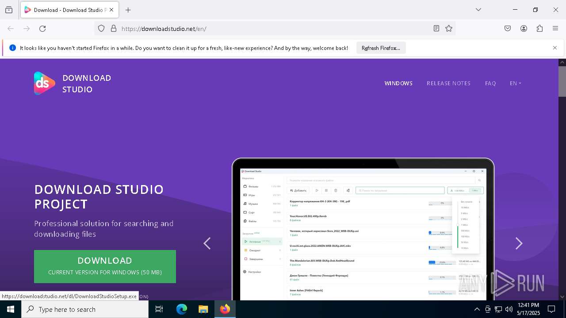Close the Download Studio tab
The height and width of the screenshot is (318, 566).
point(111,10)
